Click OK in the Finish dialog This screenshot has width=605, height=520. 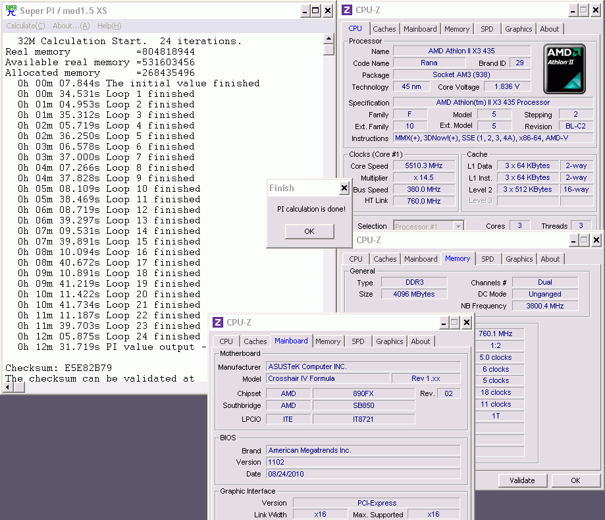pyautogui.click(x=309, y=231)
